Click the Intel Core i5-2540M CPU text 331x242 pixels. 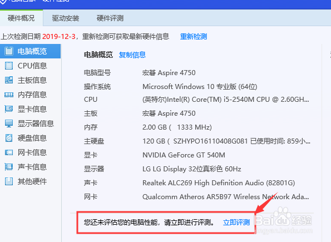(x=226, y=100)
